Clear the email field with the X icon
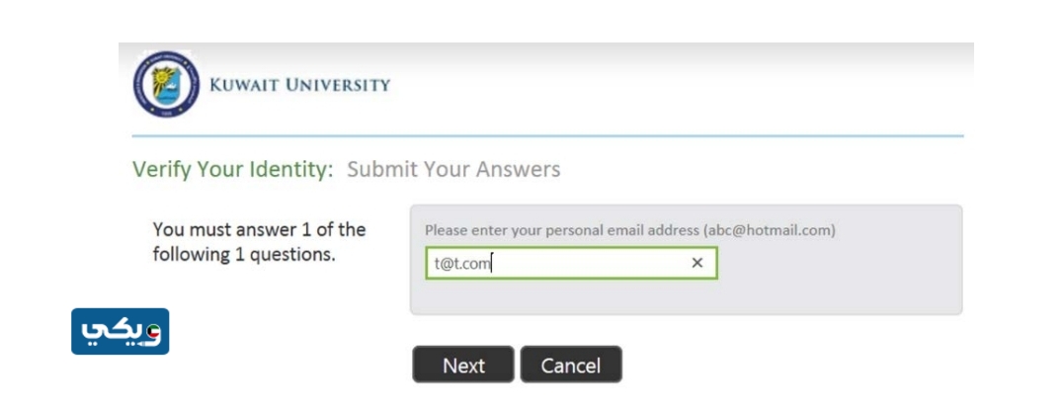This screenshot has height=412, width=1064. pyautogui.click(x=696, y=263)
